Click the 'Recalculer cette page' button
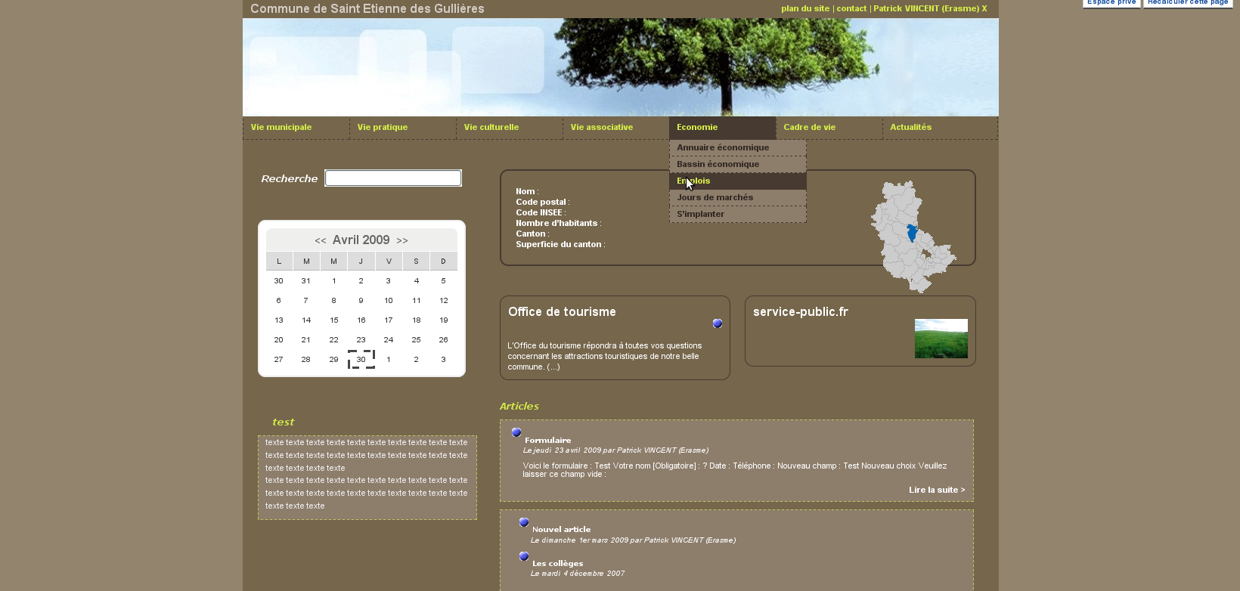 [1187, 3]
